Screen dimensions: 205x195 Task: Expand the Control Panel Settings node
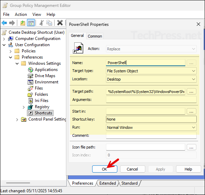tap(17, 120)
